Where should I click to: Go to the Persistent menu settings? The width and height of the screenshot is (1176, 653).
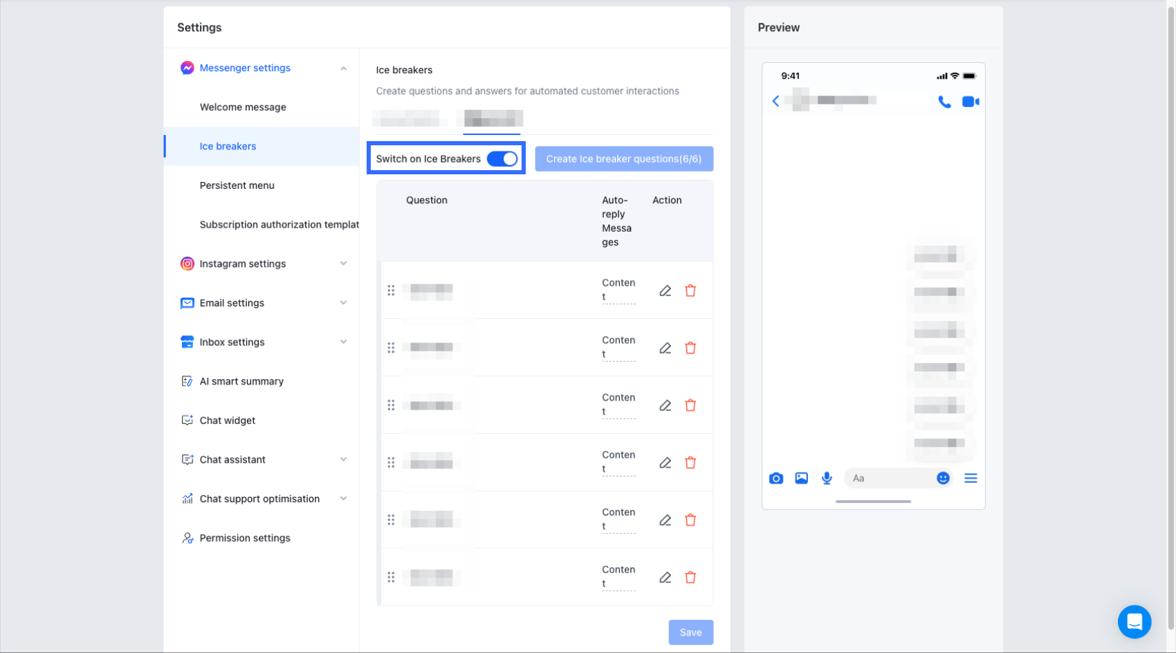[x=237, y=185]
